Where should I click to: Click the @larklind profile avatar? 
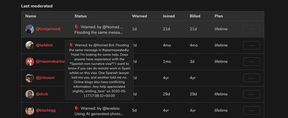[30, 45]
